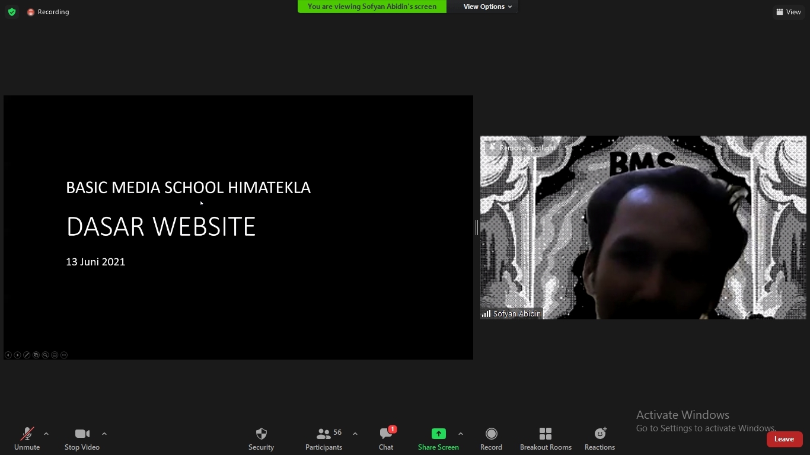Click Remove Spotlight on the video
This screenshot has width=810, height=455.
[522, 148]
